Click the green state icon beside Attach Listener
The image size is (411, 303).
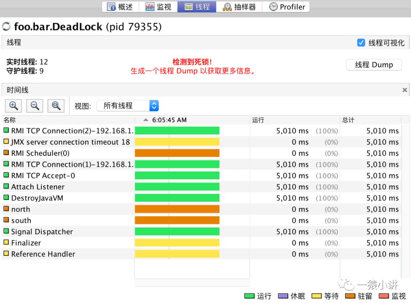click(6, 187)
